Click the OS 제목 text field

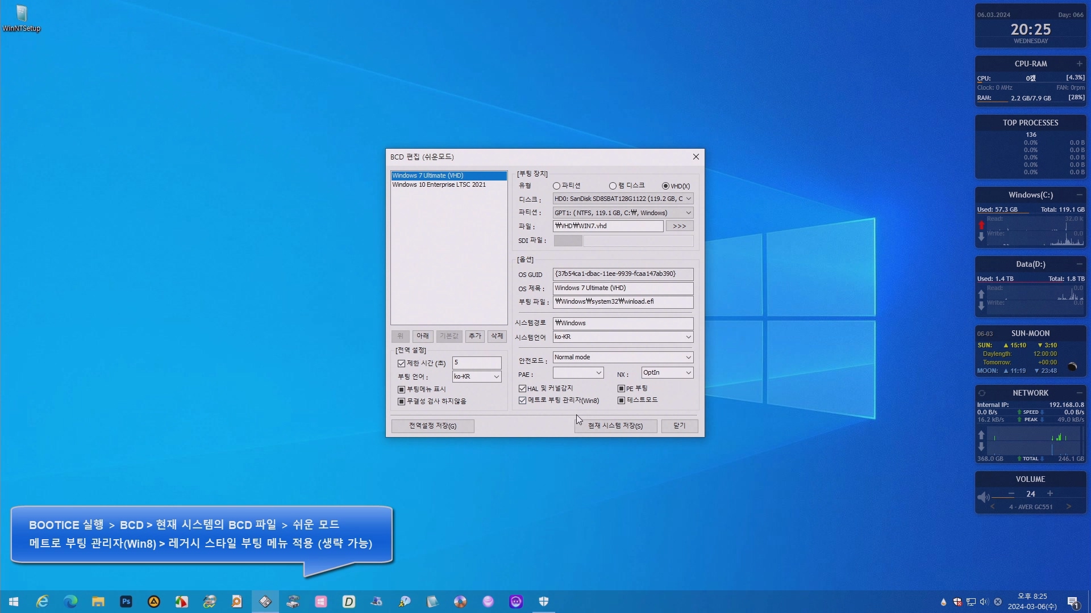click(x=623, y=288)
